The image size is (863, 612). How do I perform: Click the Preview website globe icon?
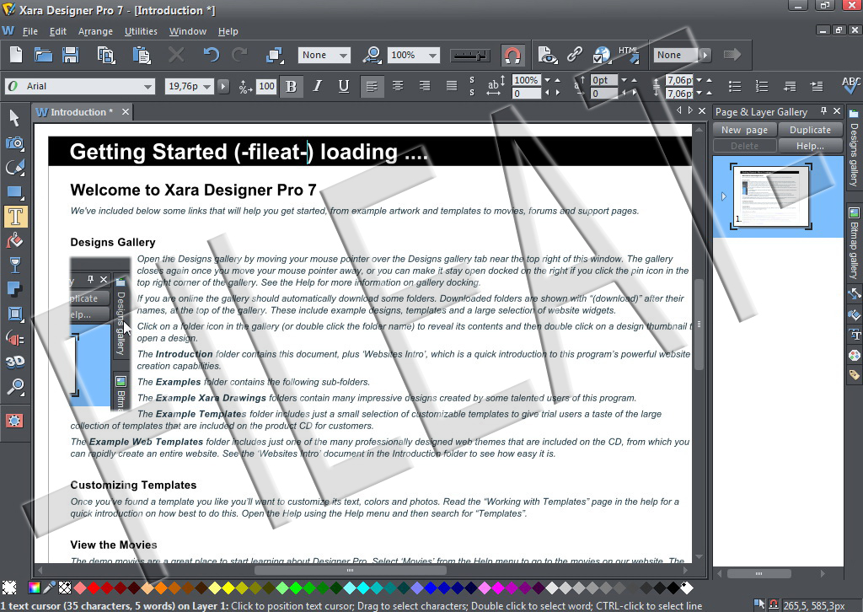[x=602, y=55]
